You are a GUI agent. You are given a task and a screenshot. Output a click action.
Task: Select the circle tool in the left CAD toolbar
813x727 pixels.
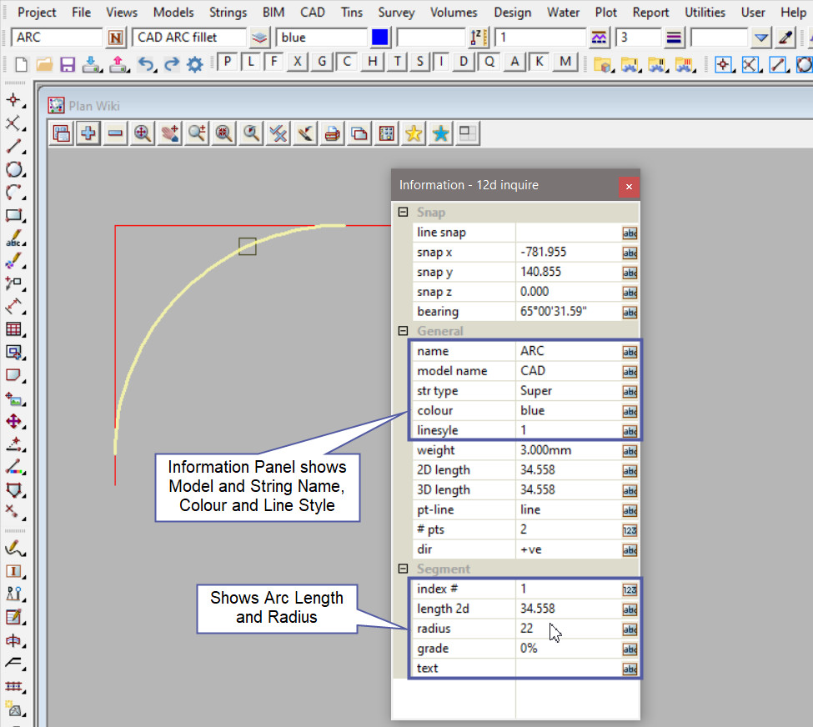14,169
